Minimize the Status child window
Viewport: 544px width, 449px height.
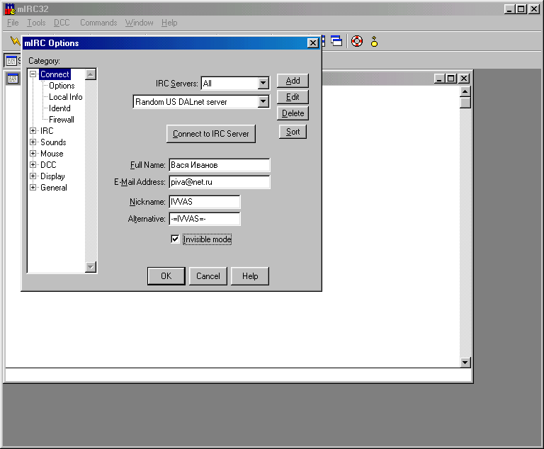(440, 79)
